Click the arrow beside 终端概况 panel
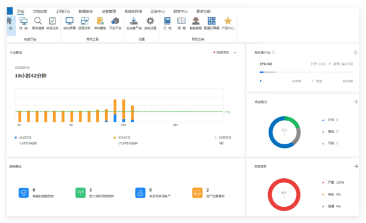Viewport: 366px width, 223px height. click(x=355, y=102)
